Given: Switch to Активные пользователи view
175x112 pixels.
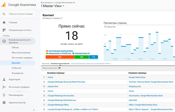Looking at the screenshot, I should click(60, 64).
